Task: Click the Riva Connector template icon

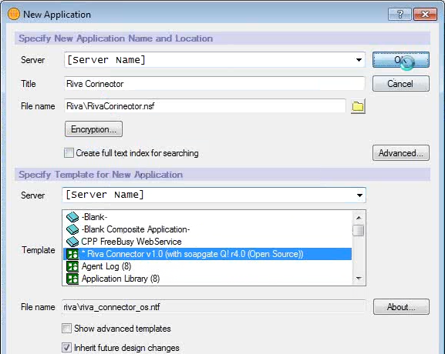Action: coord(72,254)
